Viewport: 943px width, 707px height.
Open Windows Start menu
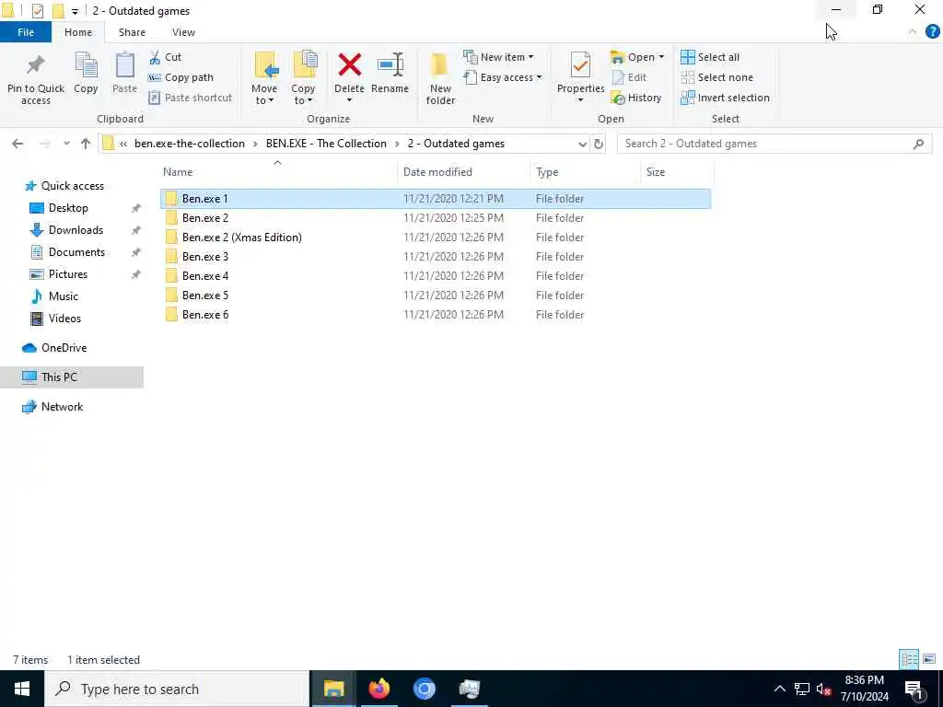point(22,689)
